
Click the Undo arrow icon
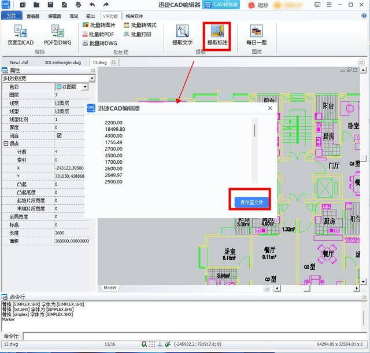[x=92, y=5]
